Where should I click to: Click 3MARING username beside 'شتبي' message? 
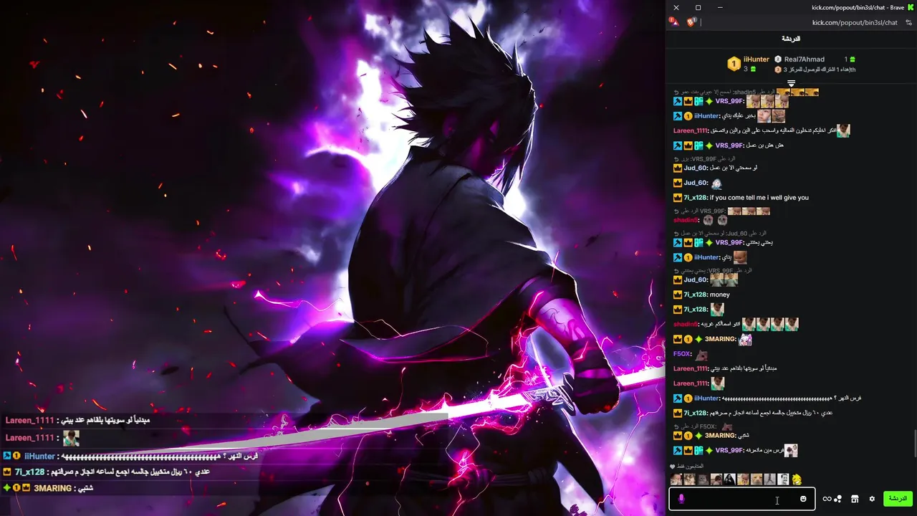[720, 436]
